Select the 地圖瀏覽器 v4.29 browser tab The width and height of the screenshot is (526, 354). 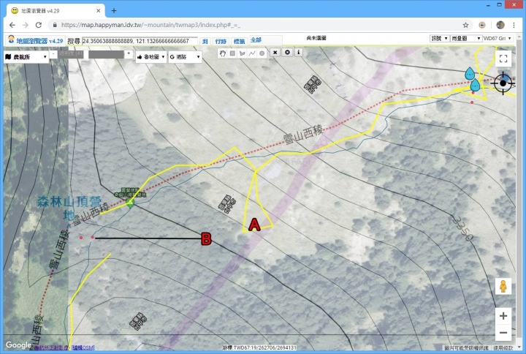click(x=56, y=11)
